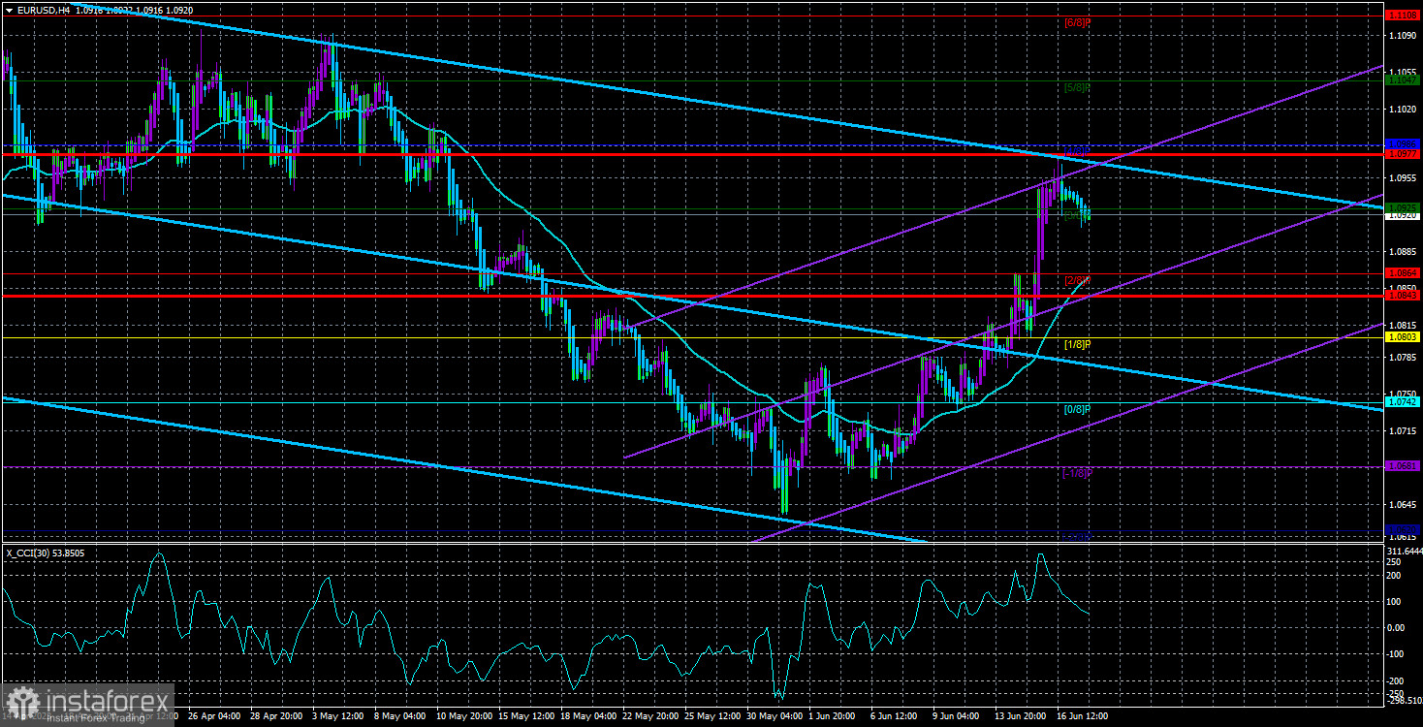
Task: Select the yellow 1.0803 price level label
Action: [1404, 337]
